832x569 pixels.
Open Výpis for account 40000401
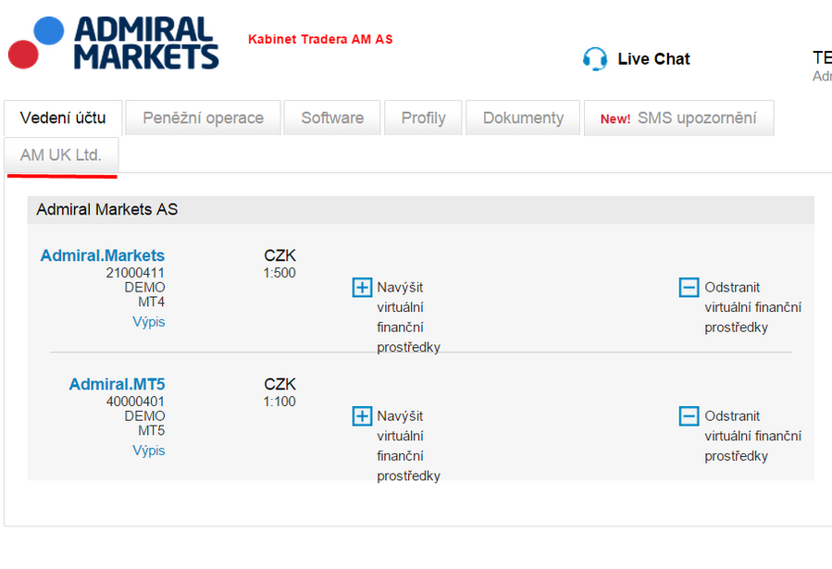pyautogui.click(x=149, y=451)
